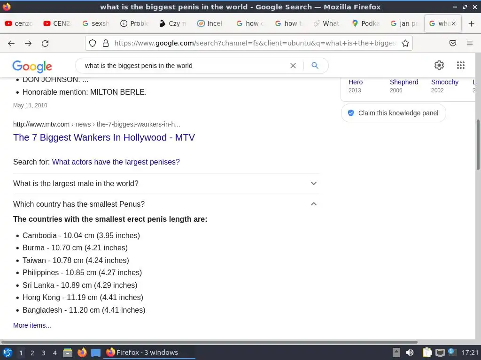Launch the taskbar file manager
Screen dimensions: 481x360
(x=68, y=352)
